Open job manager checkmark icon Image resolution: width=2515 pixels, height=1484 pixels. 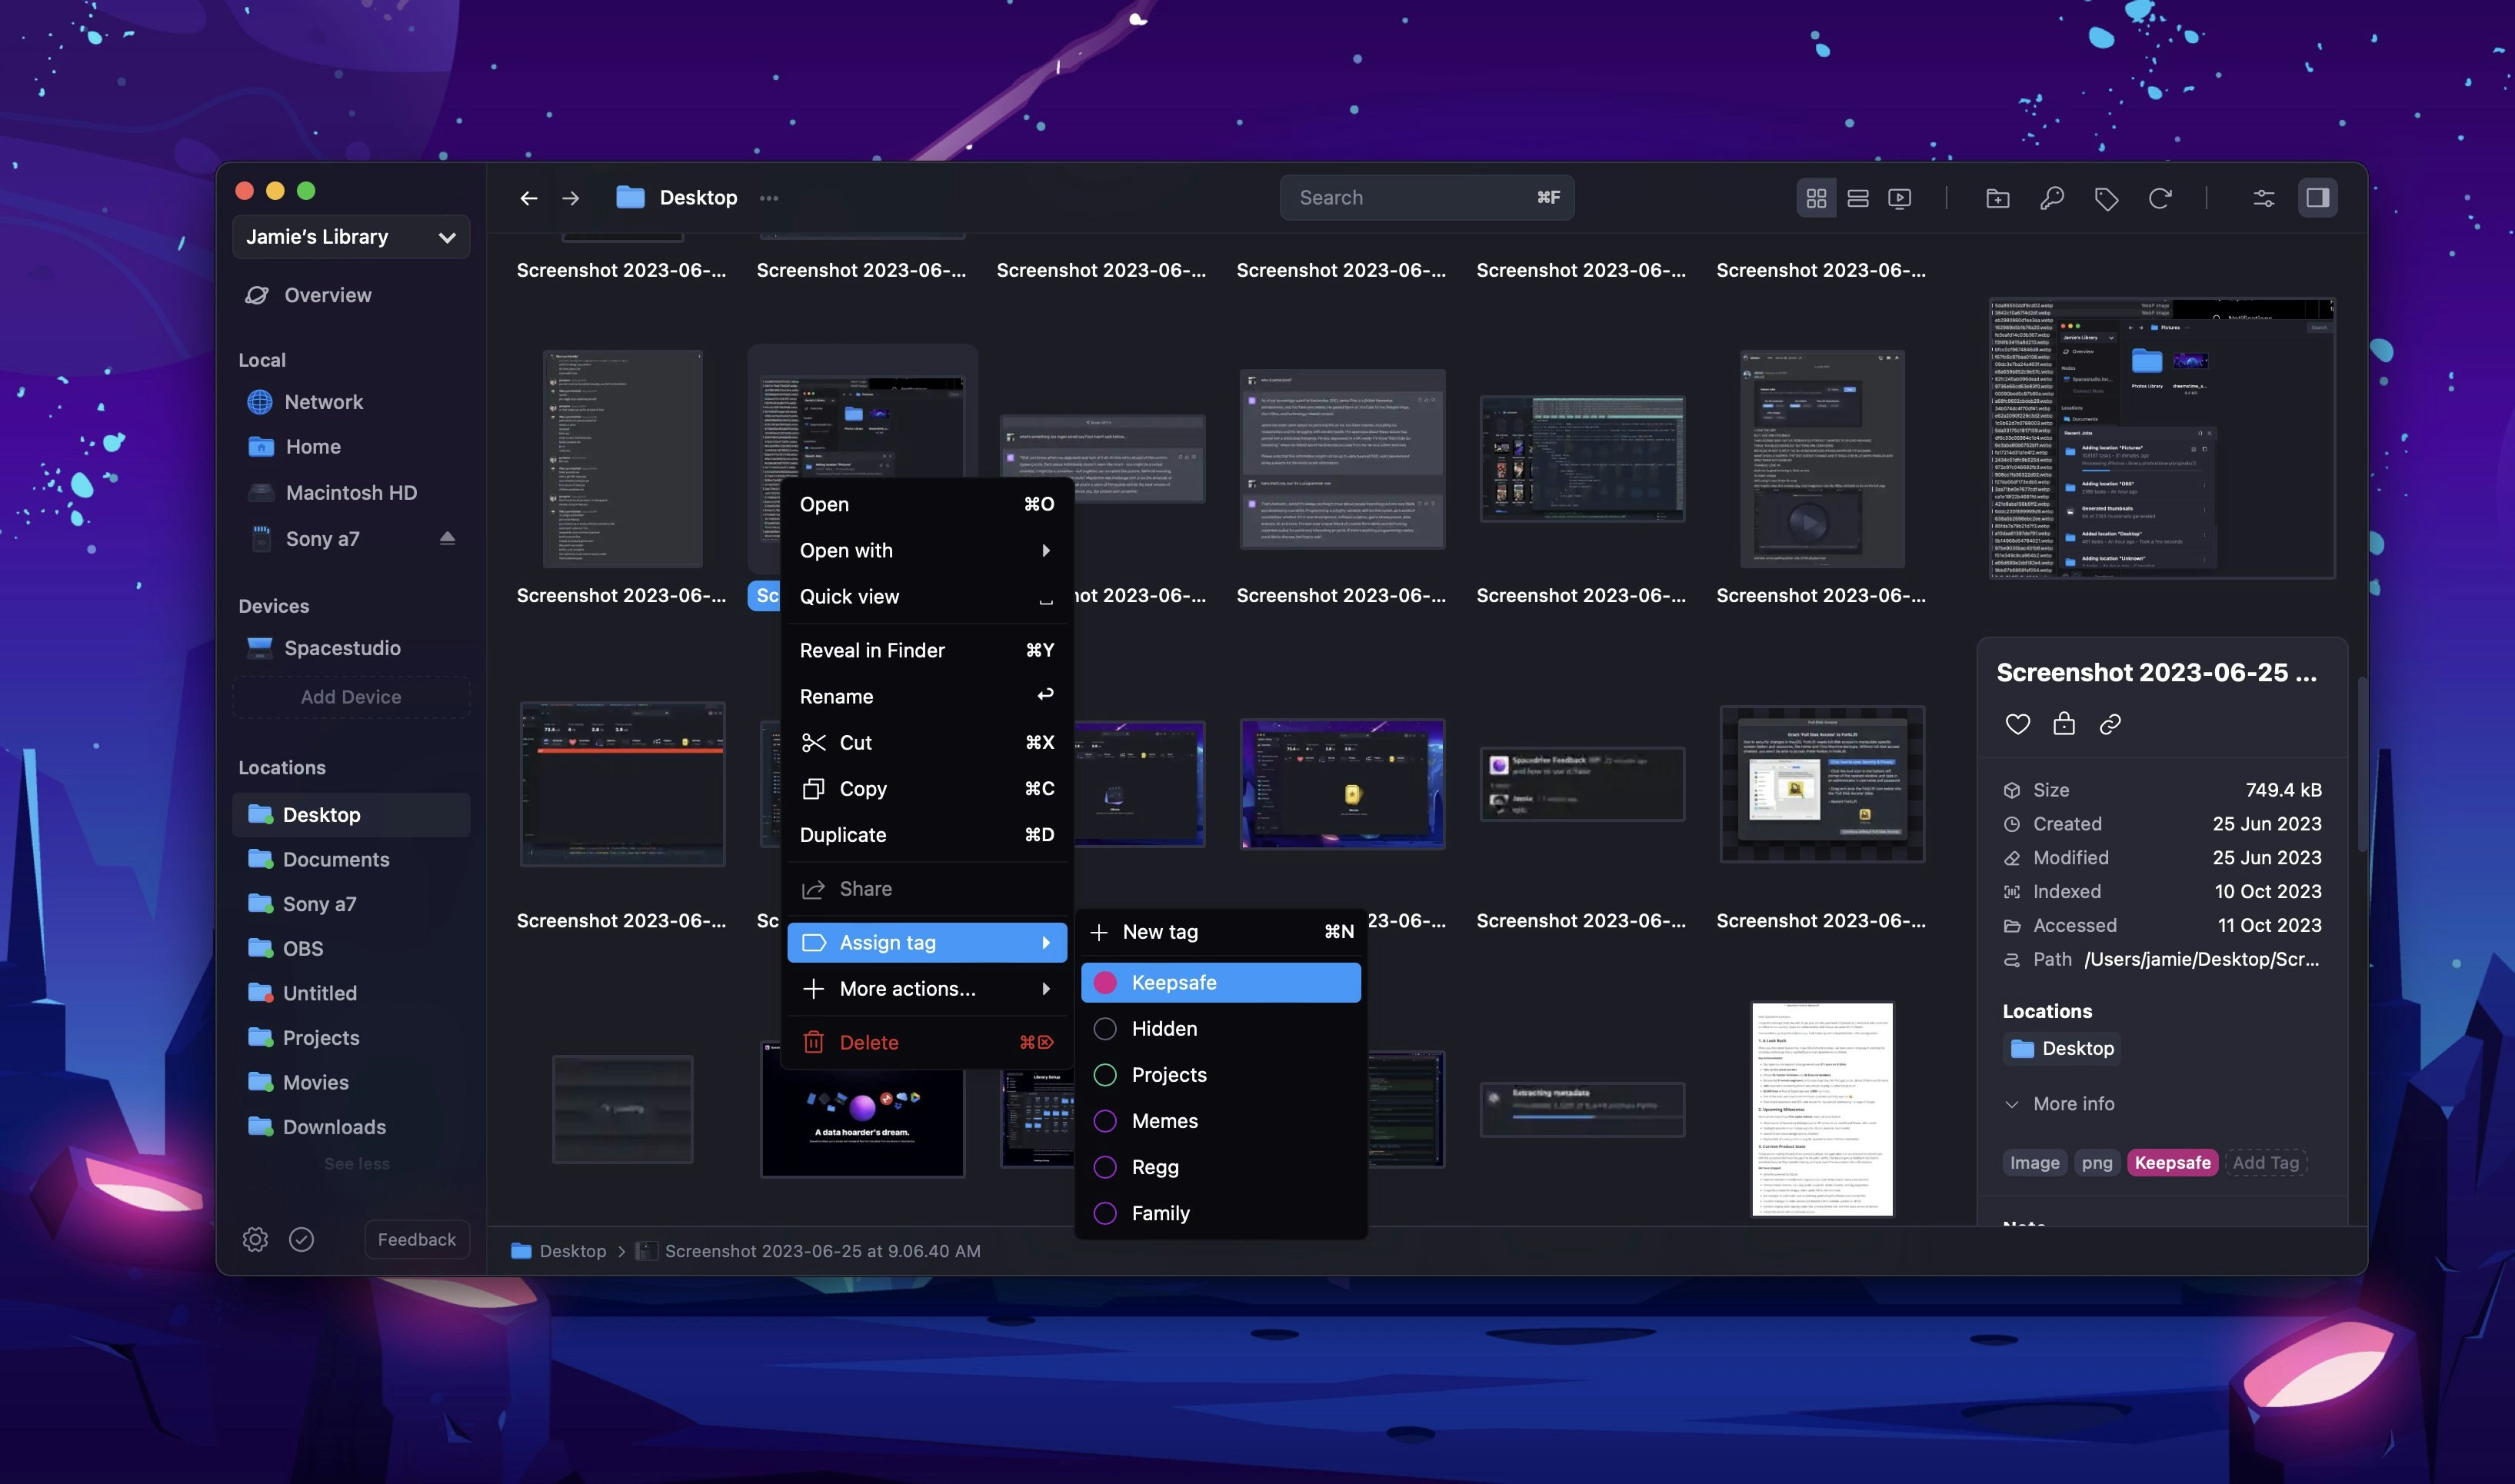301,1239
